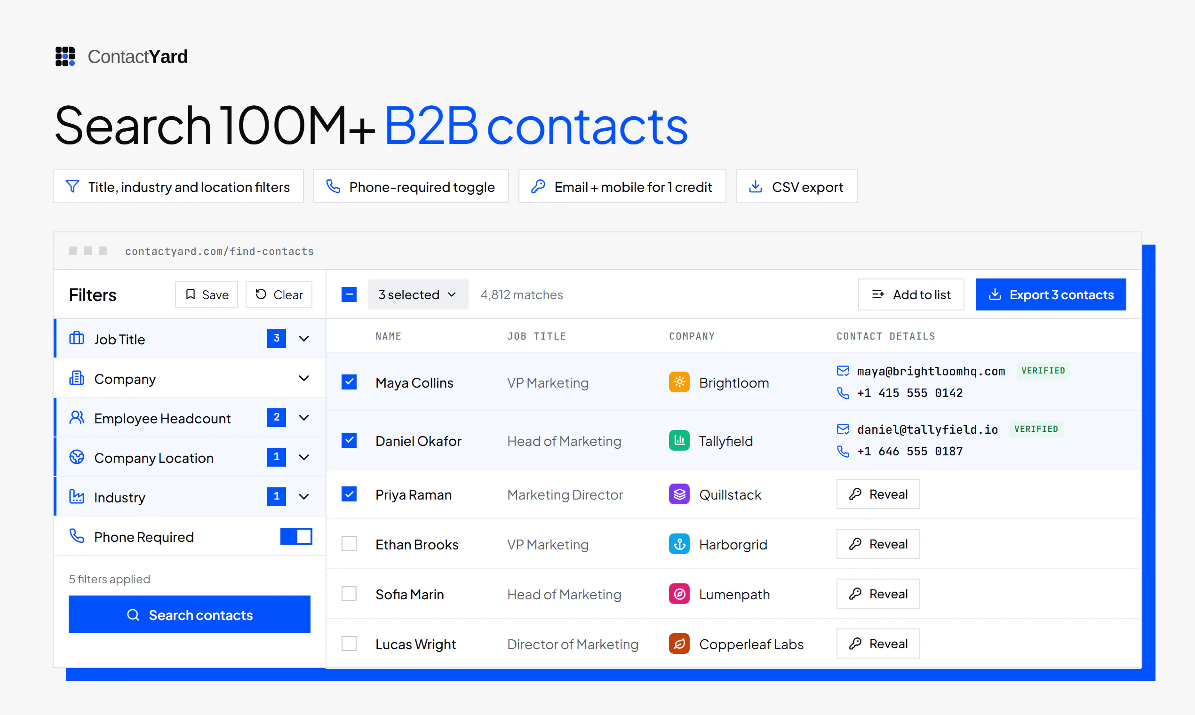Screen dimensions: 1195x715
Task: Click the ContactYard grid logo icon
Action: (65, 56)
